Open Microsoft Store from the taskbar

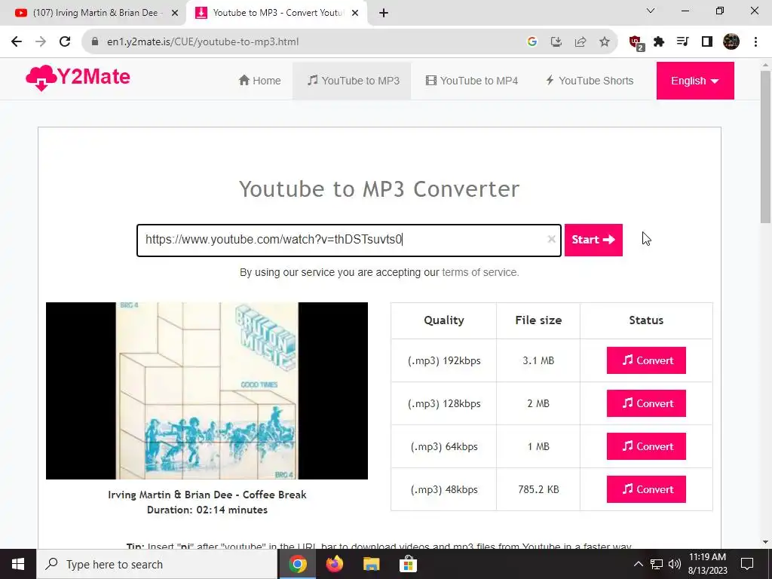click(408, 564)
